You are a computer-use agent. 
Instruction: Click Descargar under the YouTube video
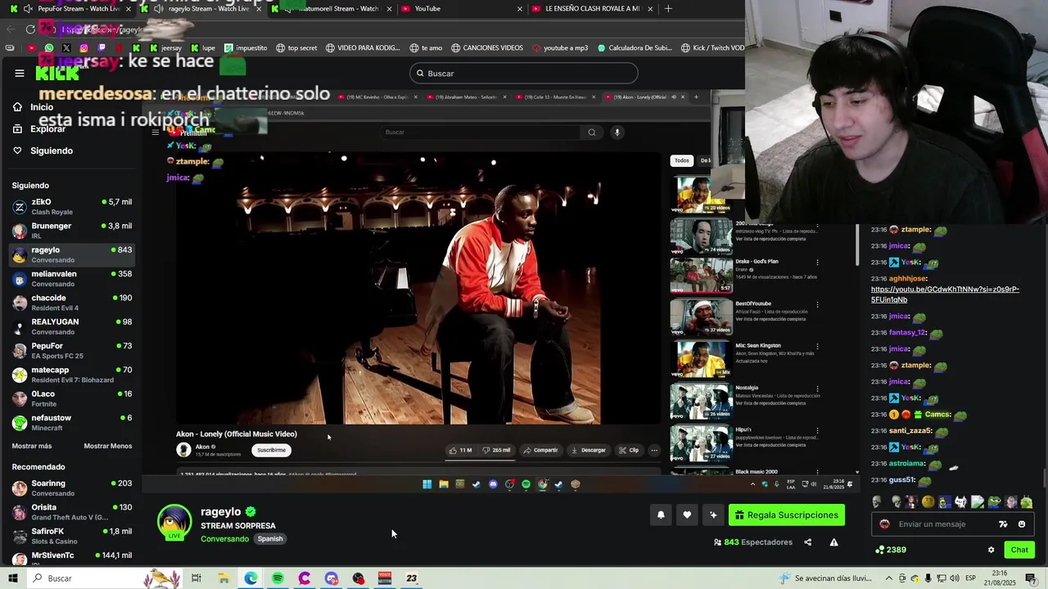[x=589, y=450]
